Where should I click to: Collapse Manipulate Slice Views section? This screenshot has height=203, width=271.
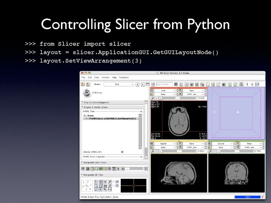point(114,162)
